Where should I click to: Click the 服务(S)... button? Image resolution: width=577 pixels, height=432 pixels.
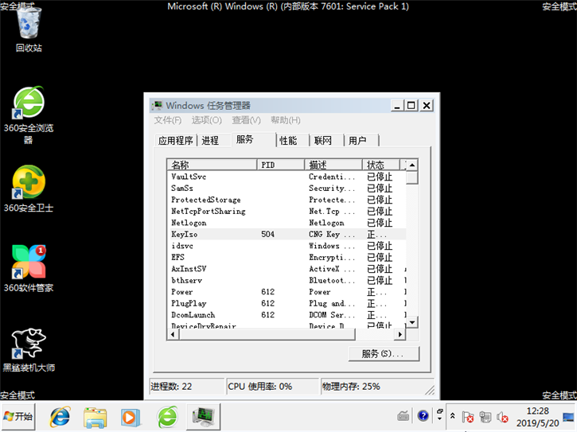tap(384, 353)
